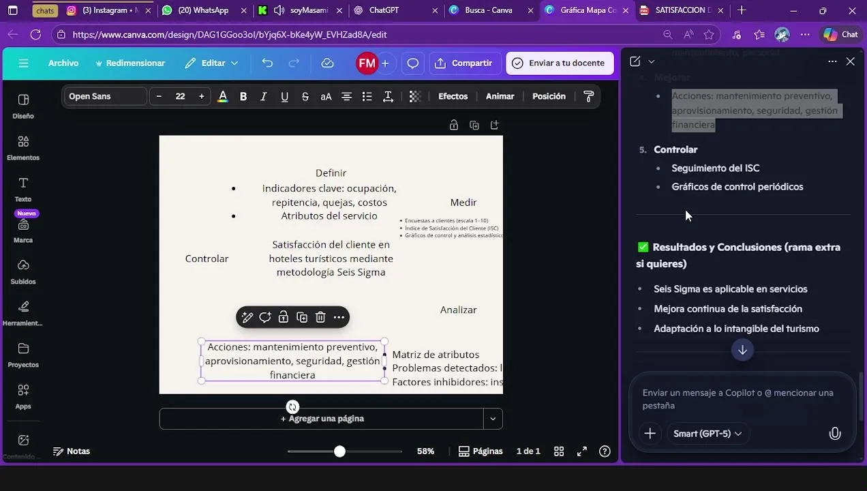Open the Diseño sidebar panel

point(23,106)
